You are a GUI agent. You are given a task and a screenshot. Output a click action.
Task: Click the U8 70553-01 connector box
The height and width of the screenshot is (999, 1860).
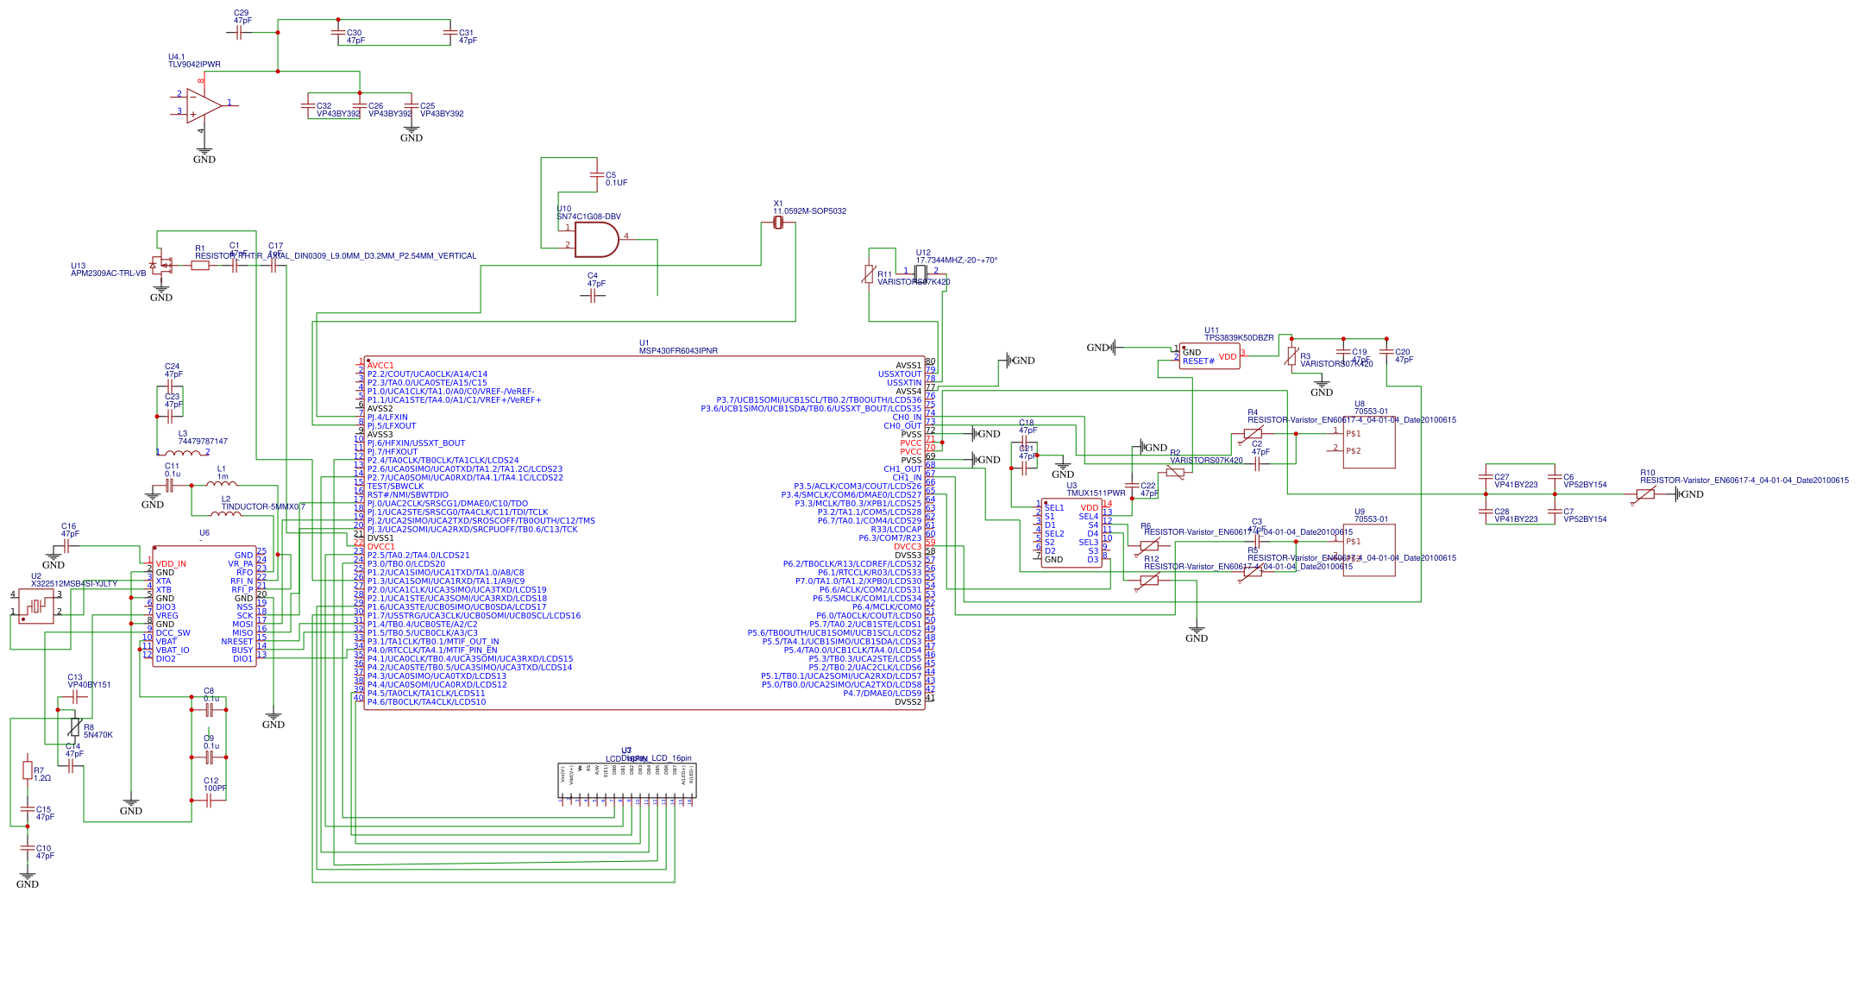click(1369, 443)
